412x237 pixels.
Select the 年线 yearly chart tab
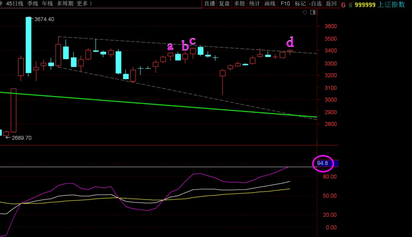[48, 4]
